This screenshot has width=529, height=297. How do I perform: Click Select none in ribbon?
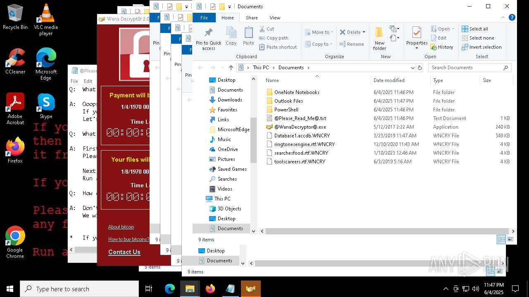[x=478, y=38]
